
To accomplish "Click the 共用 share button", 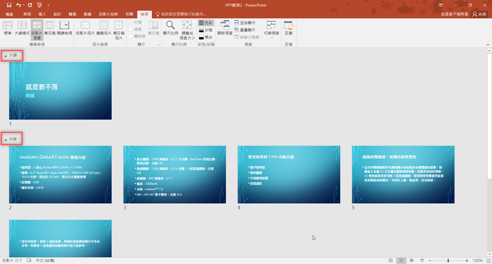I will coord(478,13).
